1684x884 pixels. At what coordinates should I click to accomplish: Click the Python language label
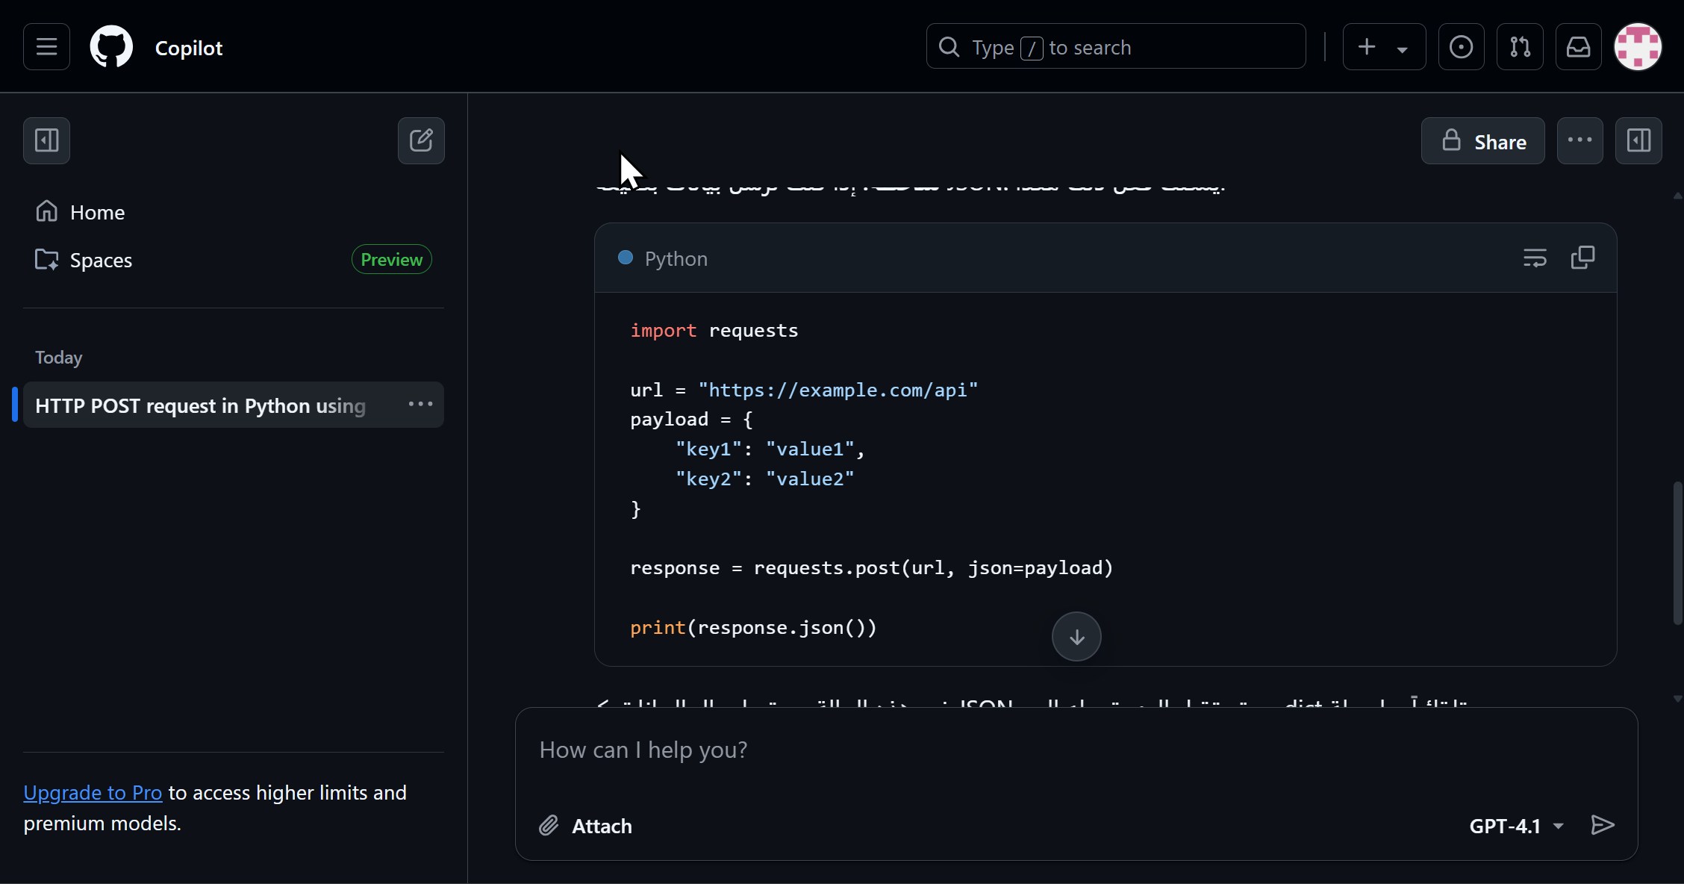(x=676, y=258)
